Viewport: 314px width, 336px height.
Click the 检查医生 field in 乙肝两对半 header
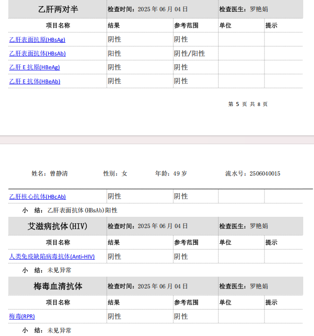click(243, 9)
